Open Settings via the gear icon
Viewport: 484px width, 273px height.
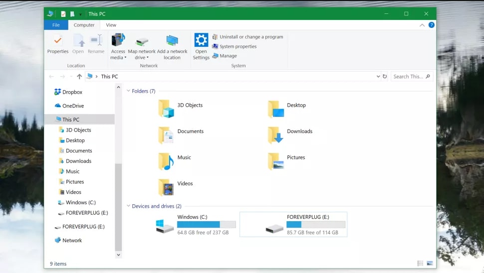coord(201,40)
